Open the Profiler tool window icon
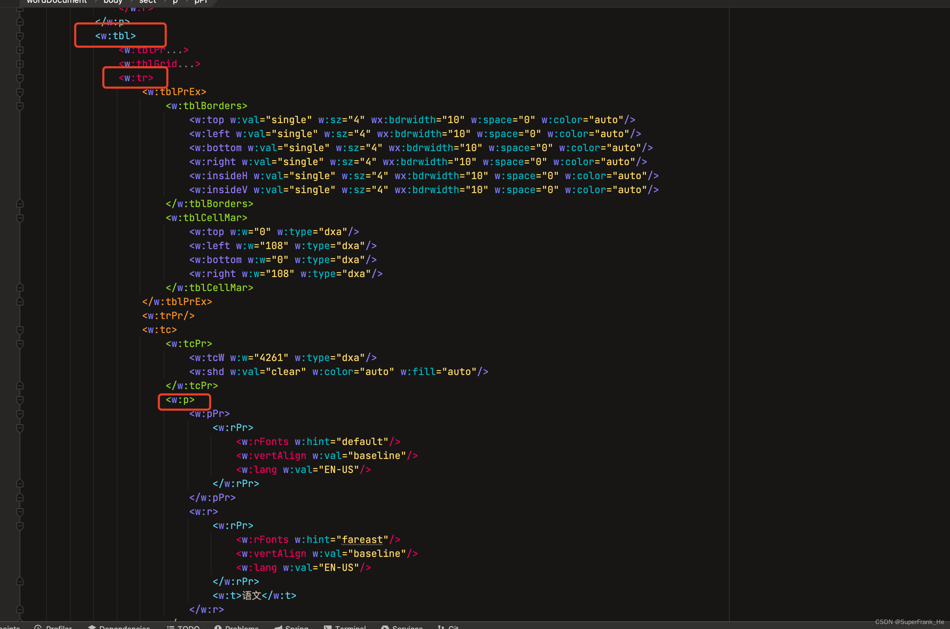This screenshot has height=629, width=950. [x=38, y=627]
